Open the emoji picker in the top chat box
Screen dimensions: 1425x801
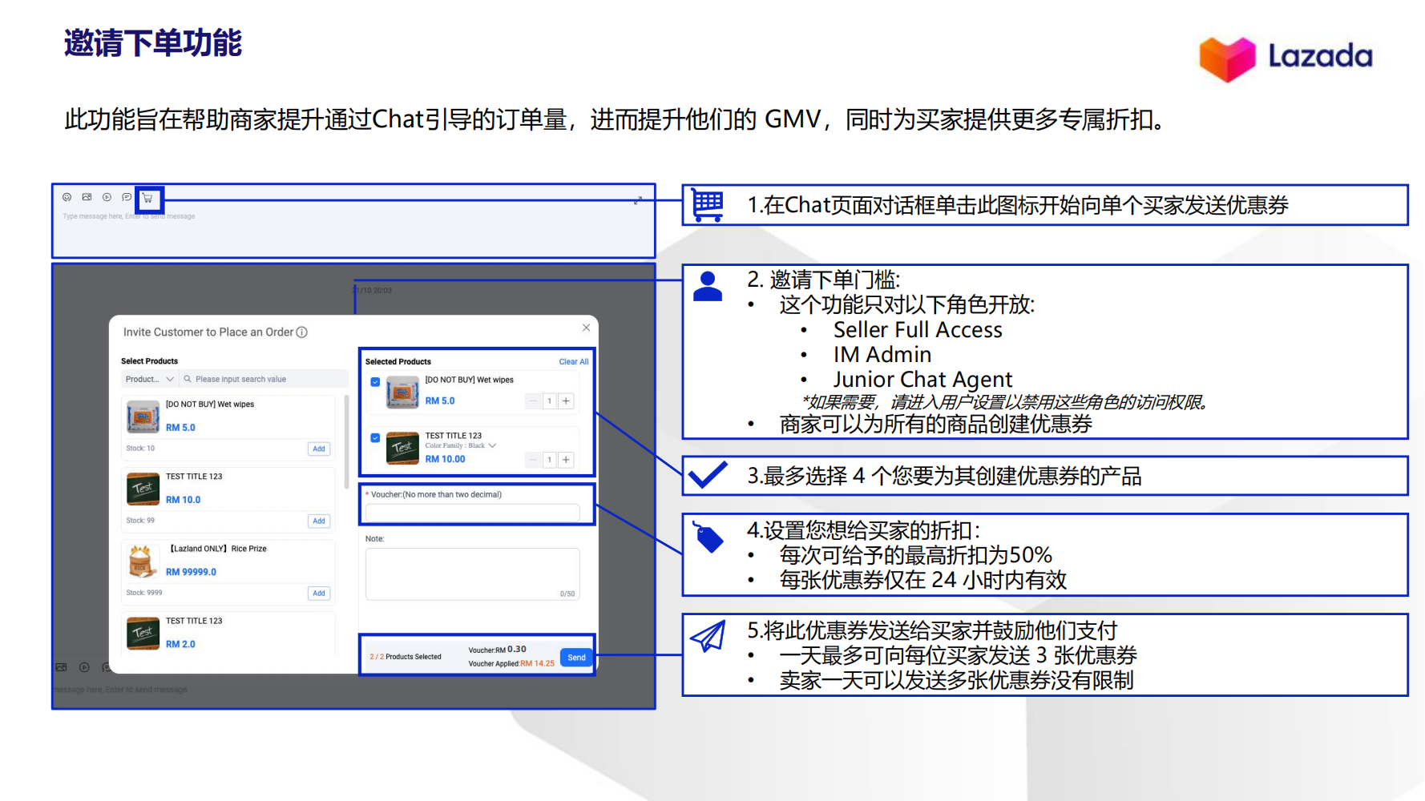click(67, 197)
